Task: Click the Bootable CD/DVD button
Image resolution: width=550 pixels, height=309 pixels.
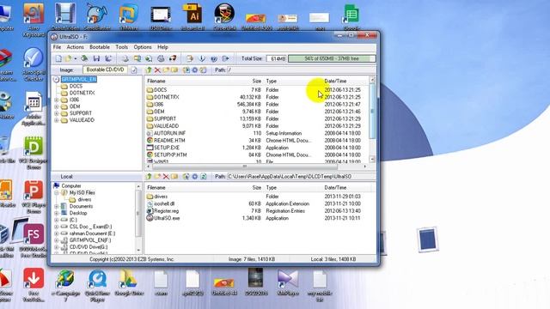Action: click(105, 70)
